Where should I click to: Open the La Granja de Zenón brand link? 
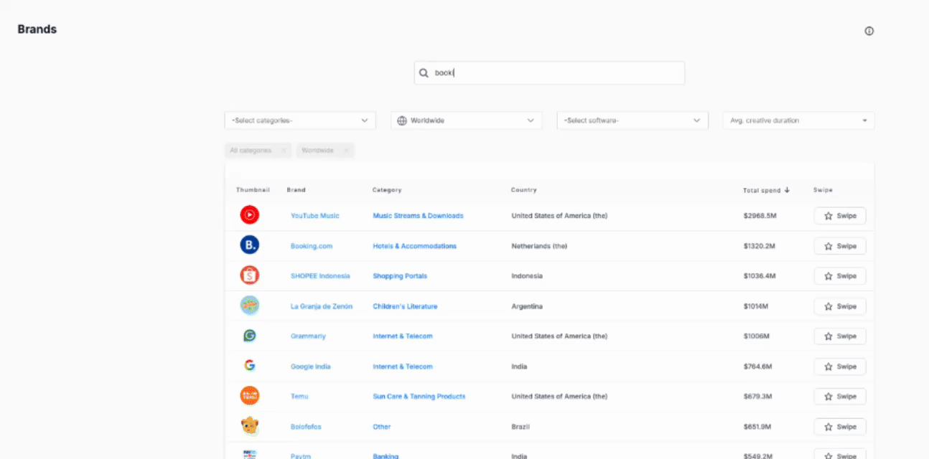click(x=321, y=306)
